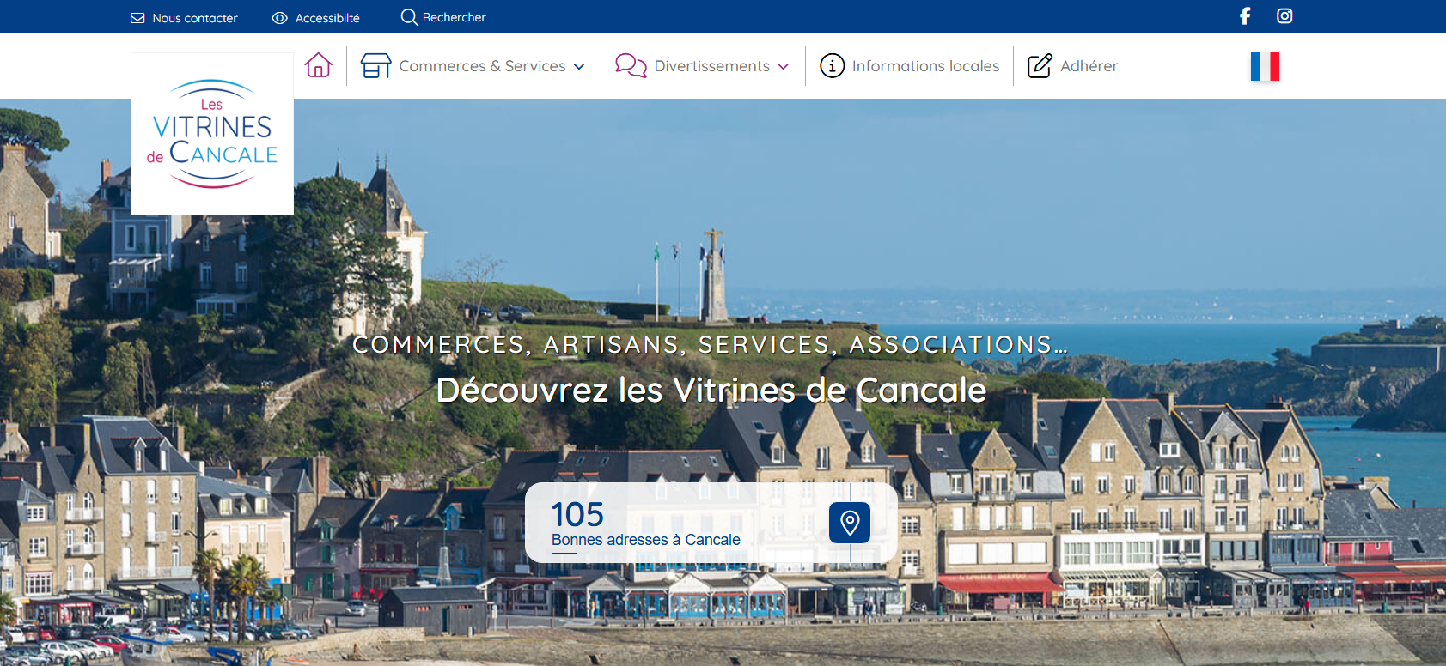Select the French flag language icon
The image size is (1446, 666).
point(1265,66)
